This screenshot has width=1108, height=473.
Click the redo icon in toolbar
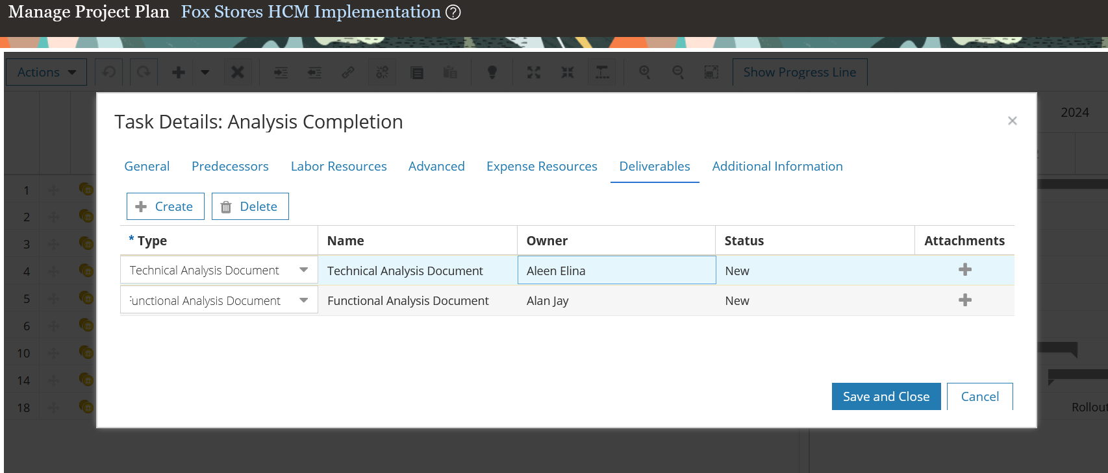[144, 72]
